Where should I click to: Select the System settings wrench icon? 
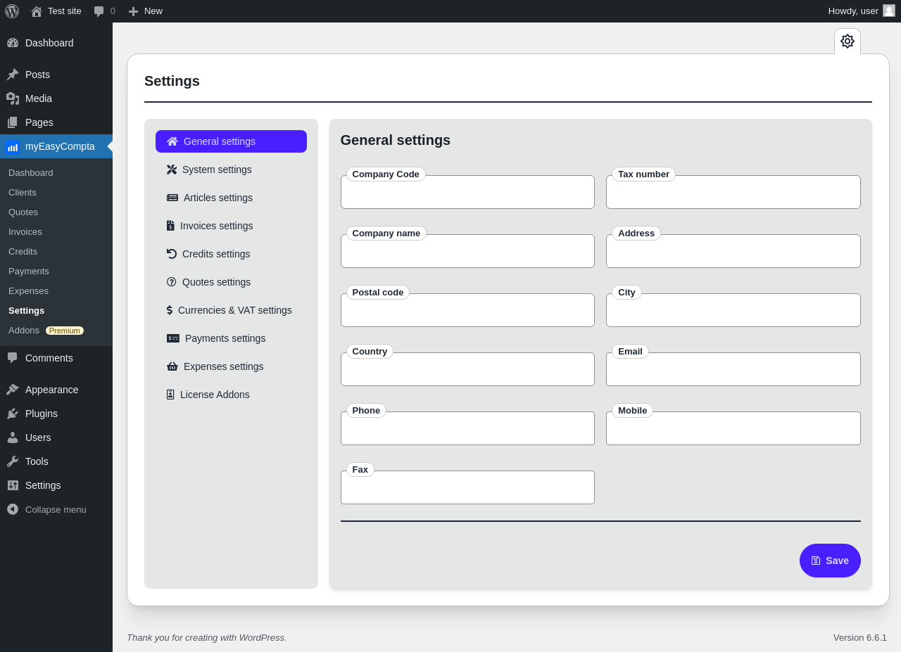pos(172,170)
